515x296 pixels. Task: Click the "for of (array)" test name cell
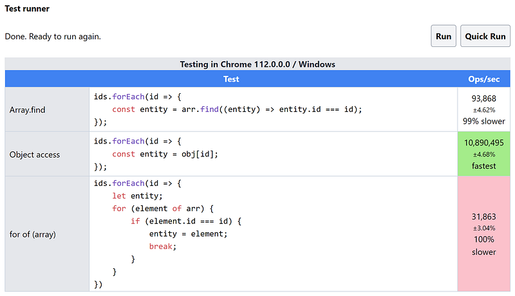(47, 234)
